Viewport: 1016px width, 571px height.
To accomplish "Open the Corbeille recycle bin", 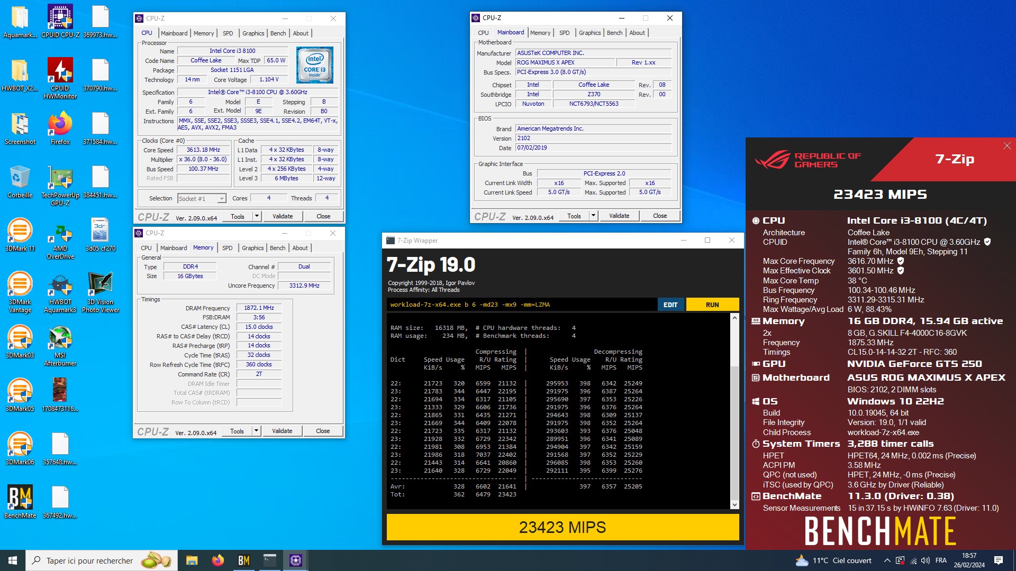I will pyautogui.click(x=20, y=182).
